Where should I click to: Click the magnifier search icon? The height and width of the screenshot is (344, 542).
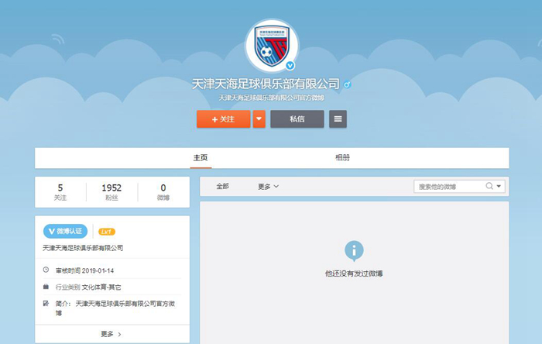(489, 186)
